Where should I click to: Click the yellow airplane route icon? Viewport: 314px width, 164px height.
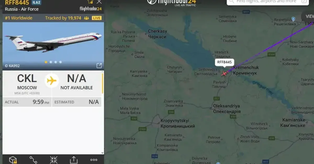point(52,80)
